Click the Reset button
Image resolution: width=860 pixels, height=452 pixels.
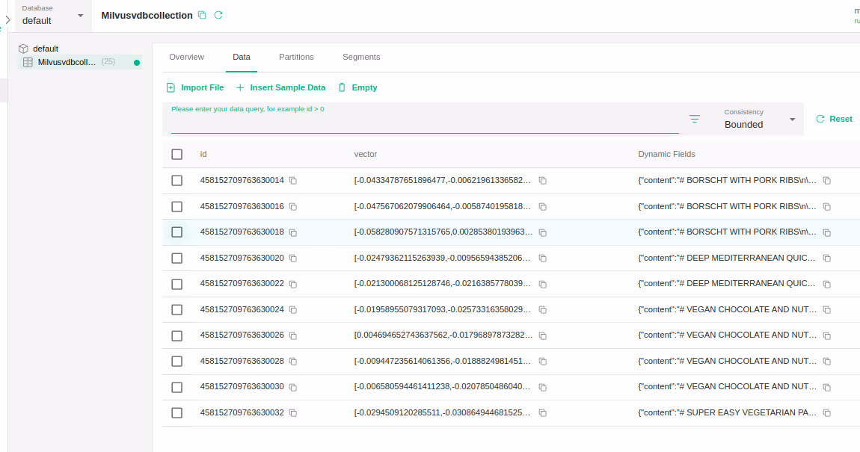click(x=835, y=119)
